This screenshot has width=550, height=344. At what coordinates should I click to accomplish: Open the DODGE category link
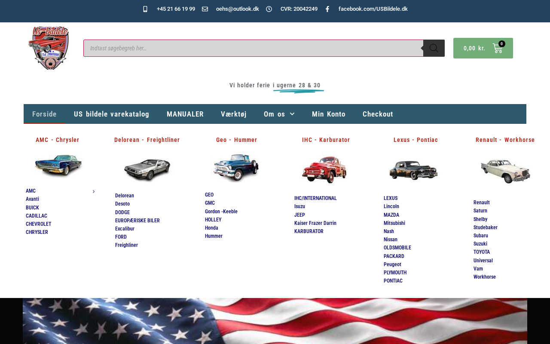tap(122, 212)
